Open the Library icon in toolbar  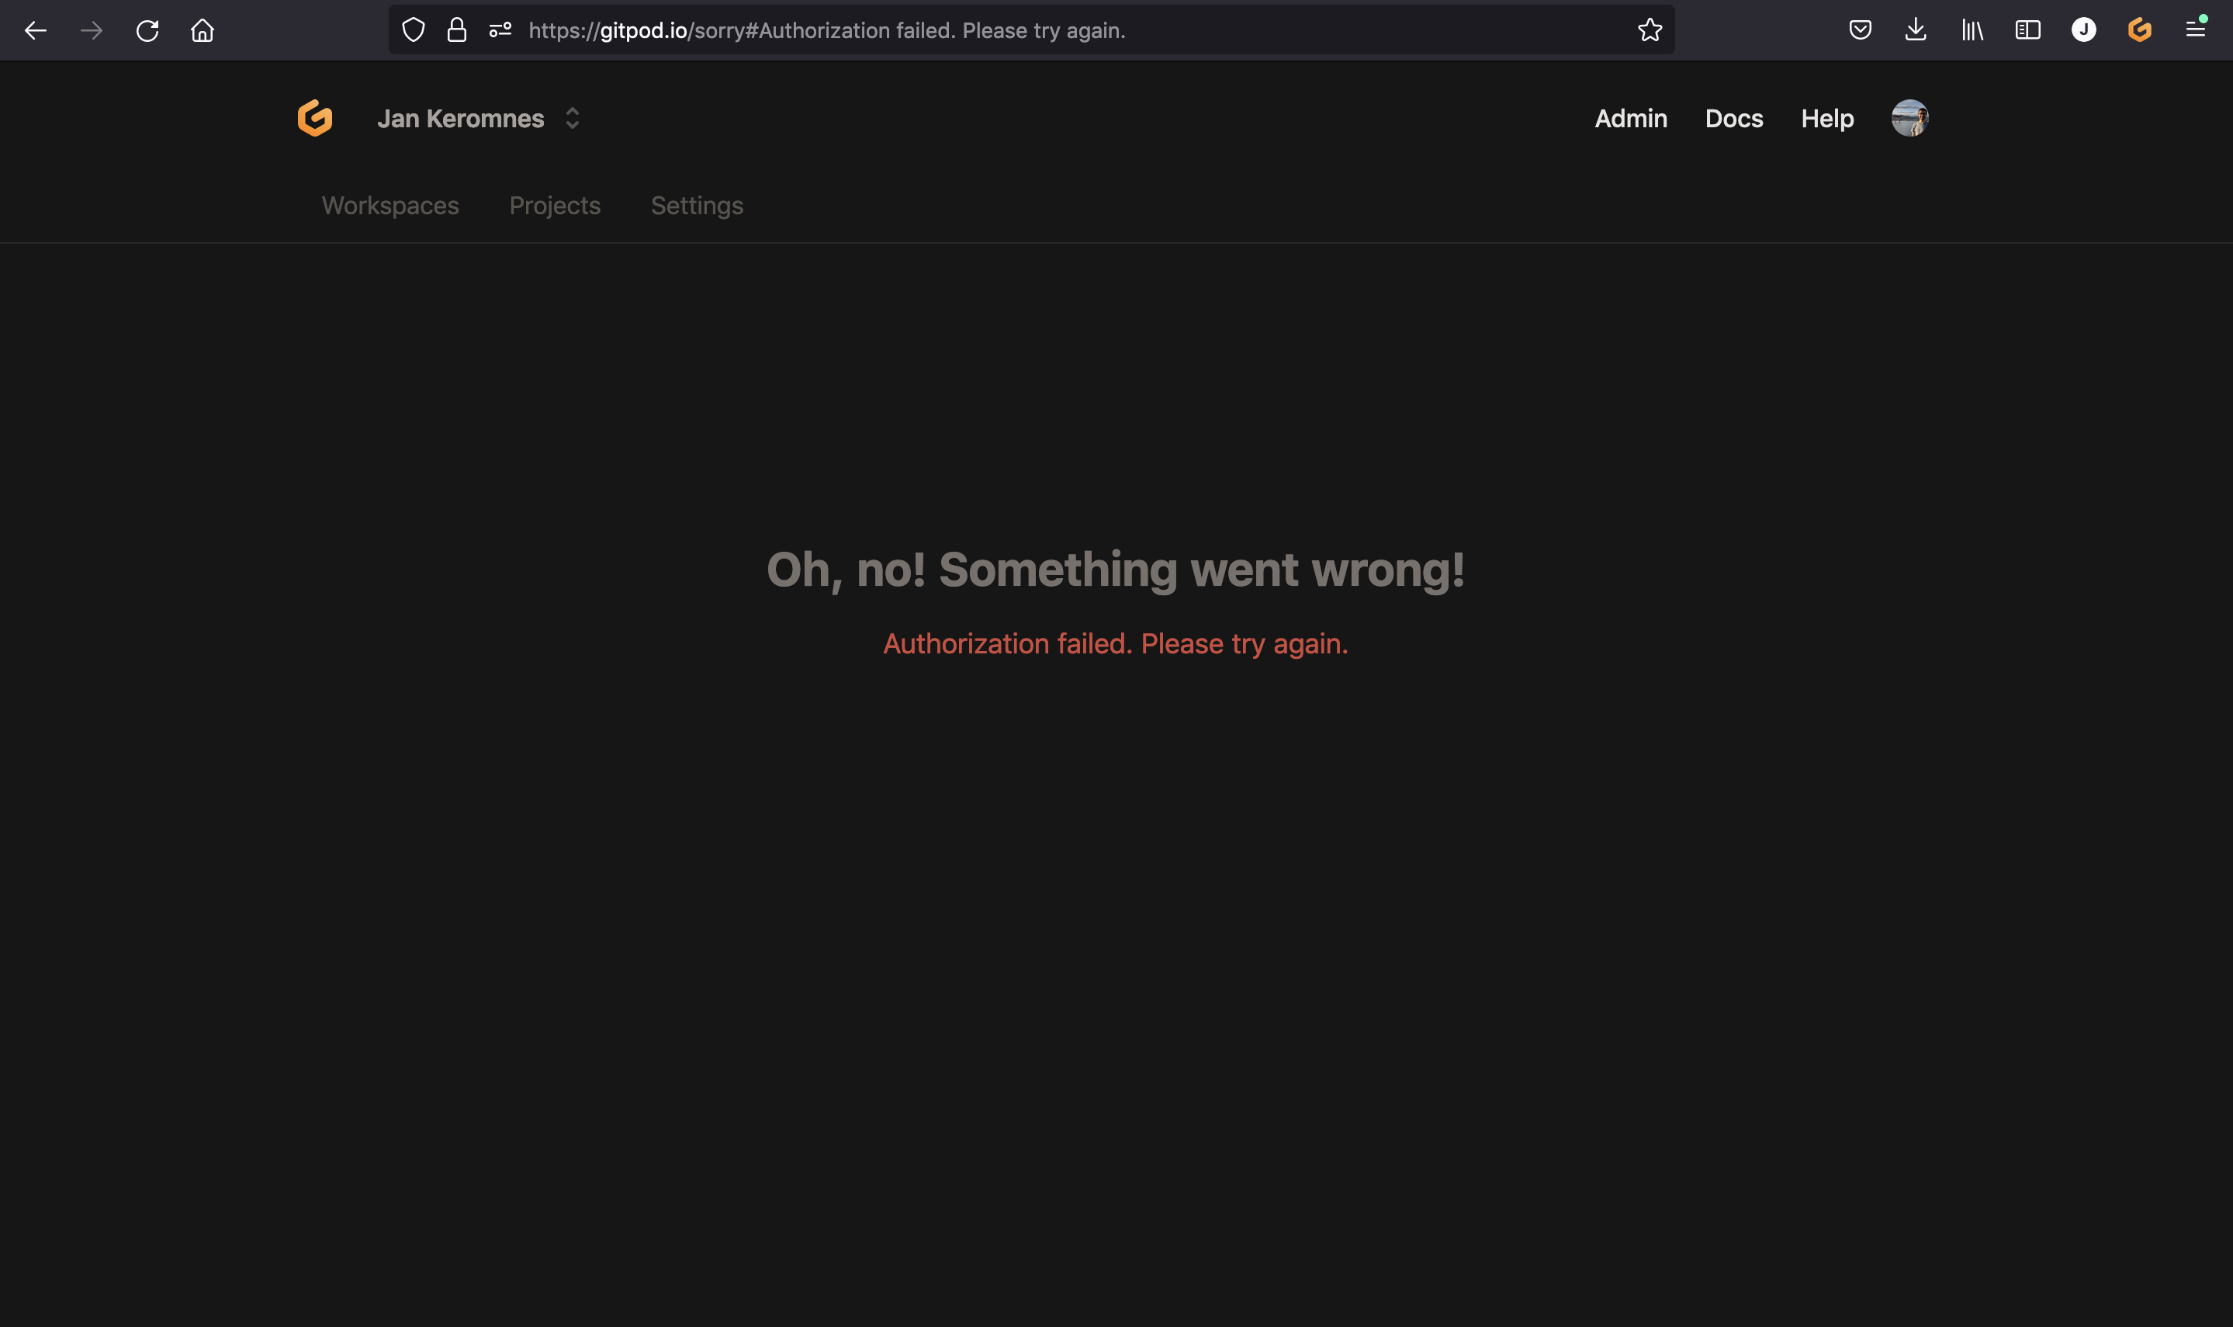[x=1971, y=29]
